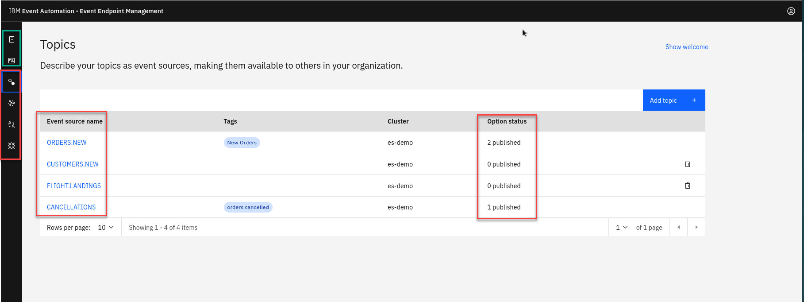This screenshot has width=804, height=302.
Task: Delete the FLIGHT.LANDINGS topic with trash icon
Action: [687, 186]
